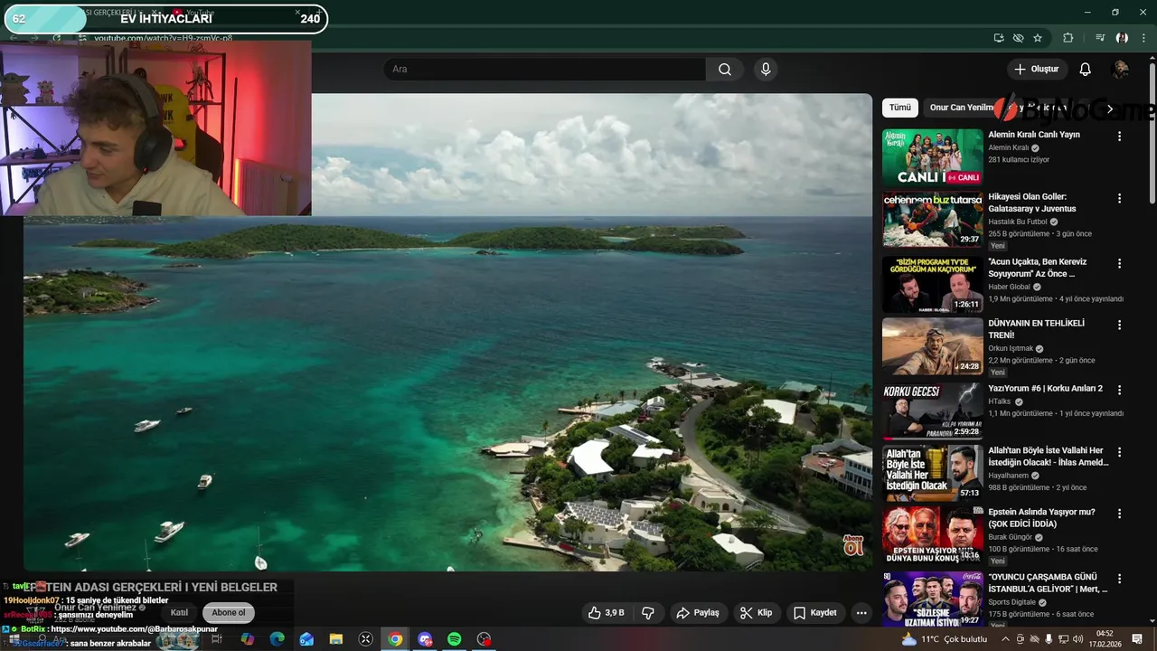Open YouTube notifications bell
The height and width of the screenshot is (651, 1157).
(1086, 70)
